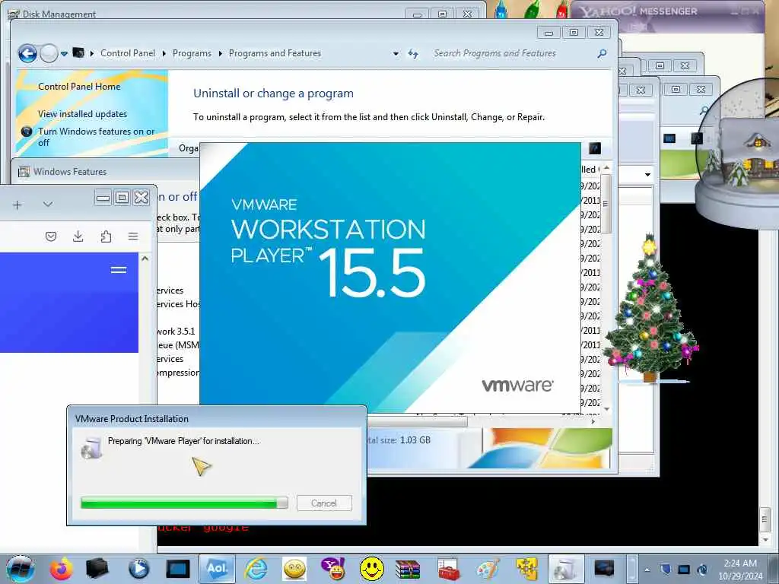Open the address bar history dropdown
The width and height of the screenshot is (779, 584).
point(396,54)
